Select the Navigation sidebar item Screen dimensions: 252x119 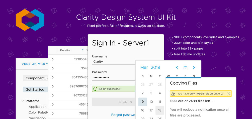[37, 118]
